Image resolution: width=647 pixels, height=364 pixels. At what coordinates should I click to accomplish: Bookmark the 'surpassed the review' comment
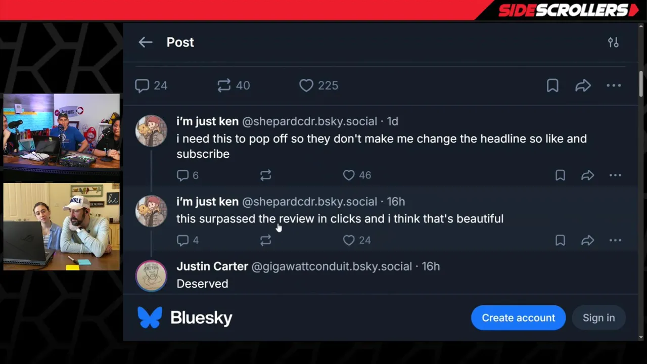(560, 240)
